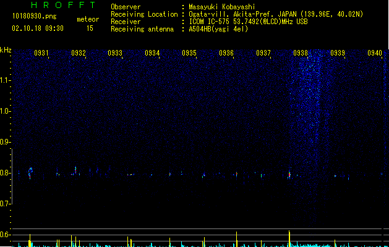Viewport: 389px width, 247px height.
Task: Click the 0933 time marker
Action: pyautogui.click(x=115, y=53)
